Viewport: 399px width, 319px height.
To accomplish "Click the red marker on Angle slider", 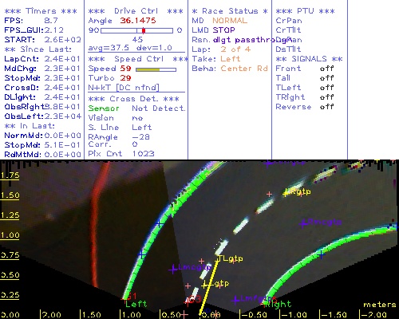I will [x=144, y=30].
